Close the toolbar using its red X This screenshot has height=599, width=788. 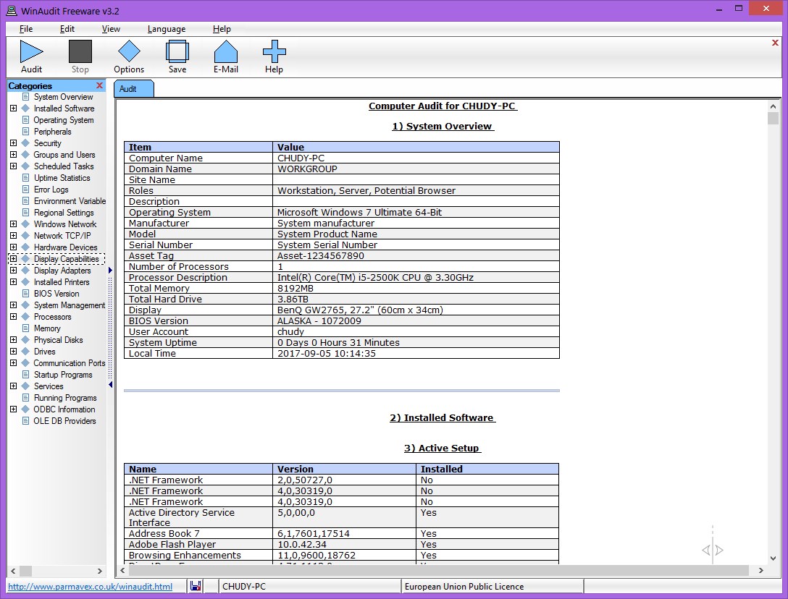click(775, 43)
